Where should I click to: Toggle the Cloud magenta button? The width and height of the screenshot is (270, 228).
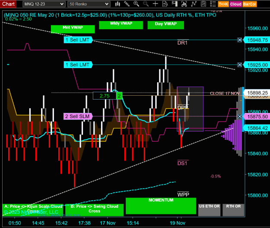(236, 4)
